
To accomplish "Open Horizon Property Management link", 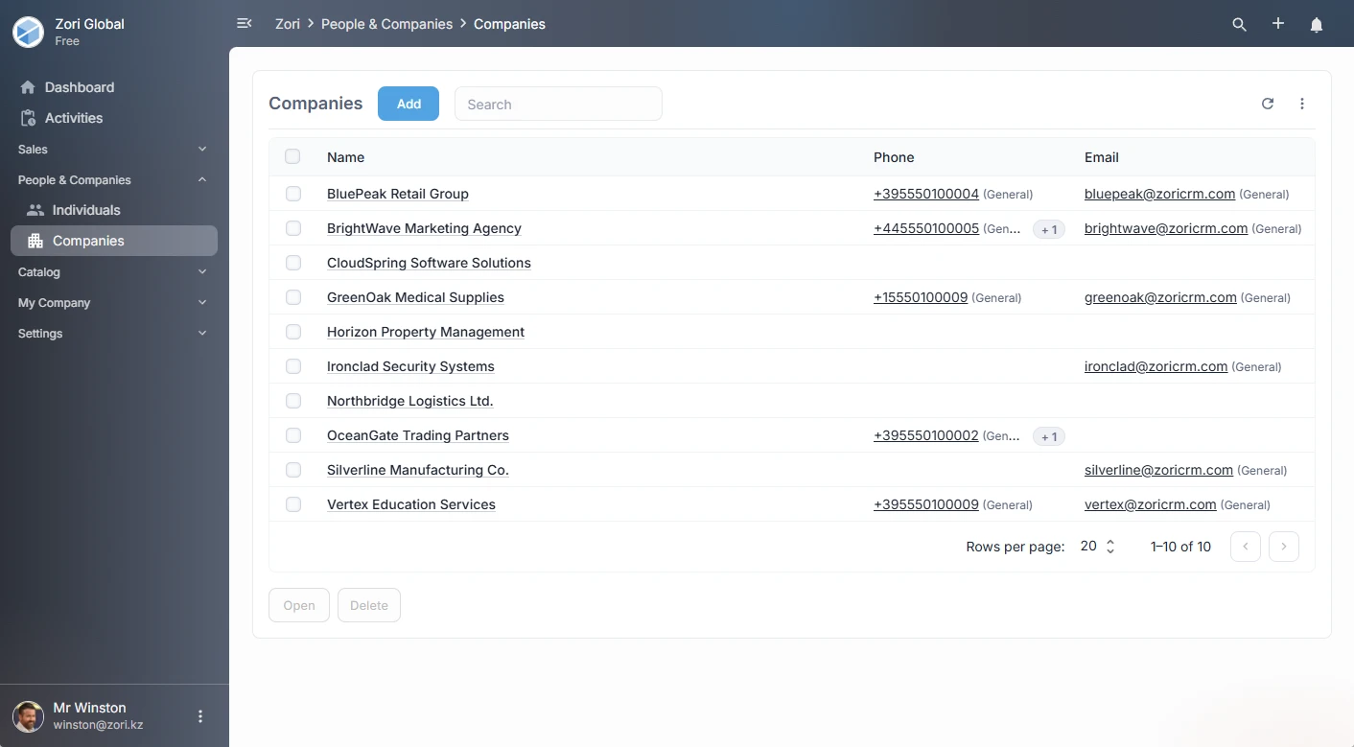I will point(426,332).
